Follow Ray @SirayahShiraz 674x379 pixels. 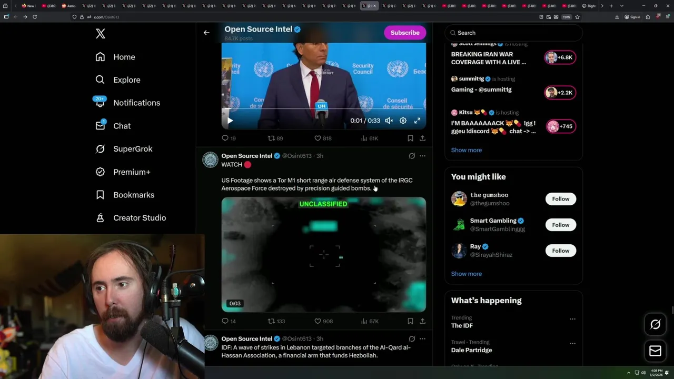pos(561,251)
